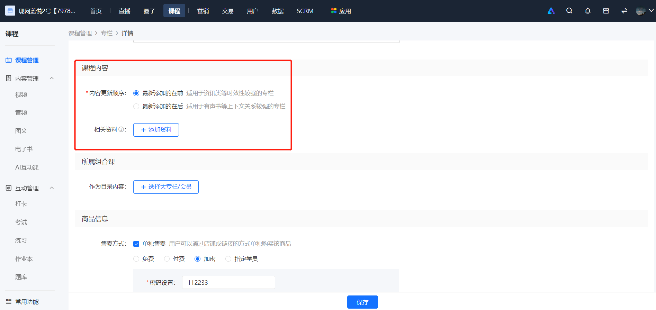Uncheck the 单独售卖 checkbox
This screenshot has width=656, height=310.
136,244
